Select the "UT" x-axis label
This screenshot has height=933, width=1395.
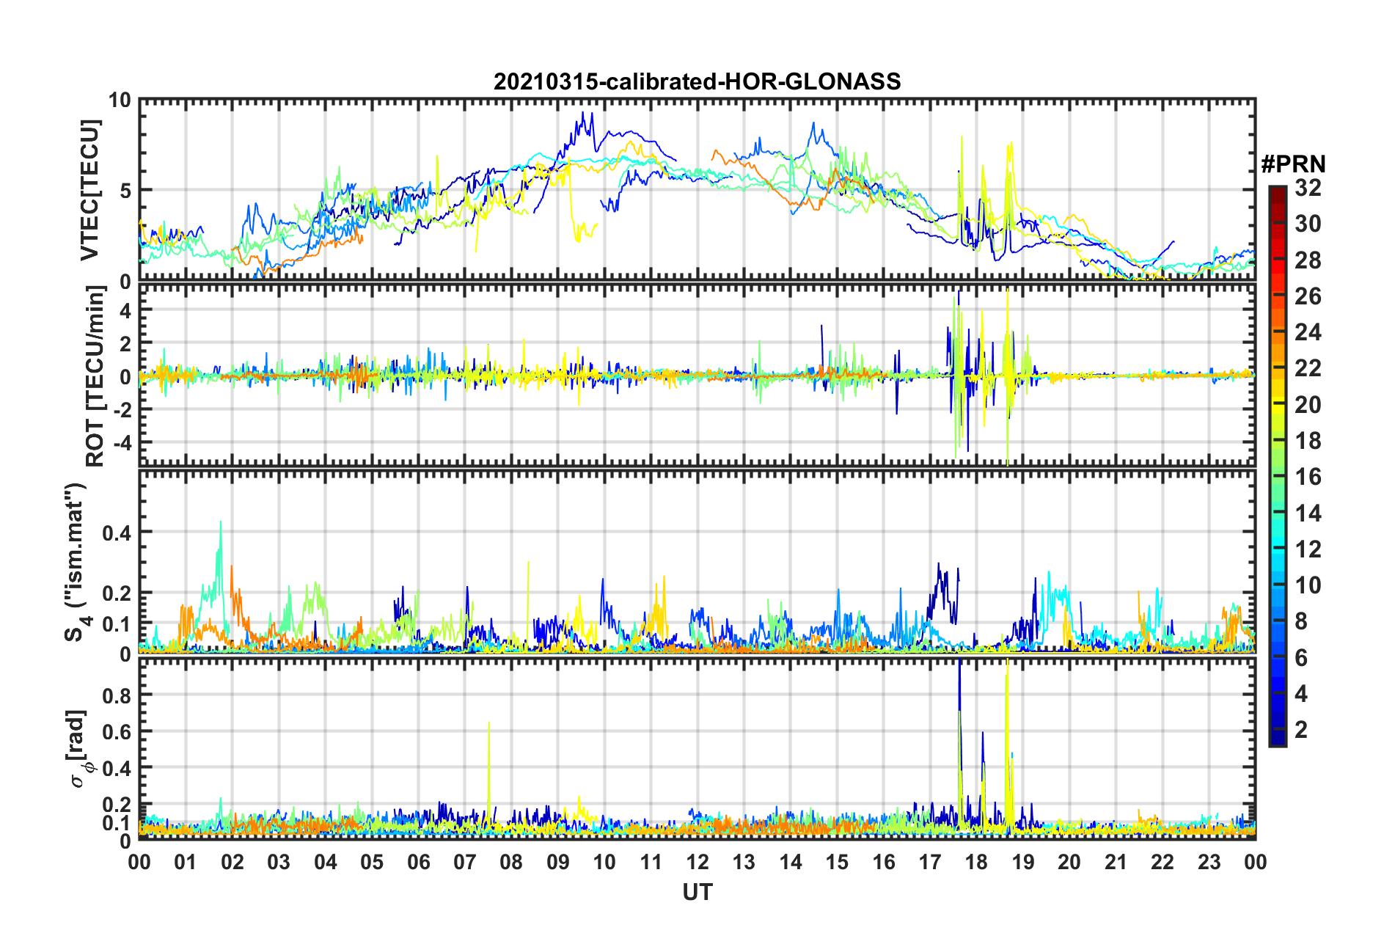point(697,892)
